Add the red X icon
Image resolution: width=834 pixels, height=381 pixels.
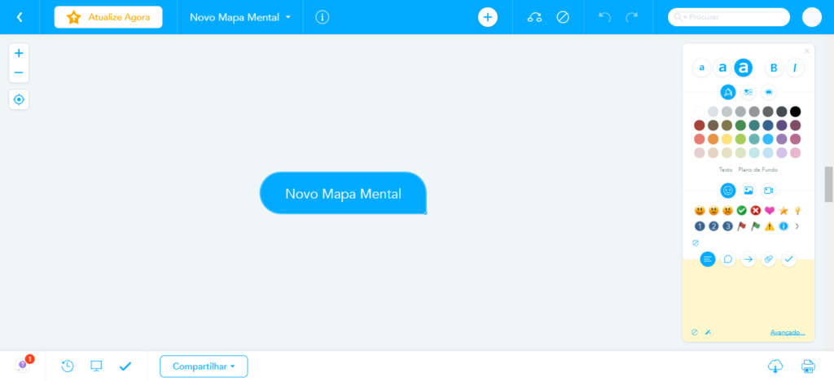click(x=755, y=210)
